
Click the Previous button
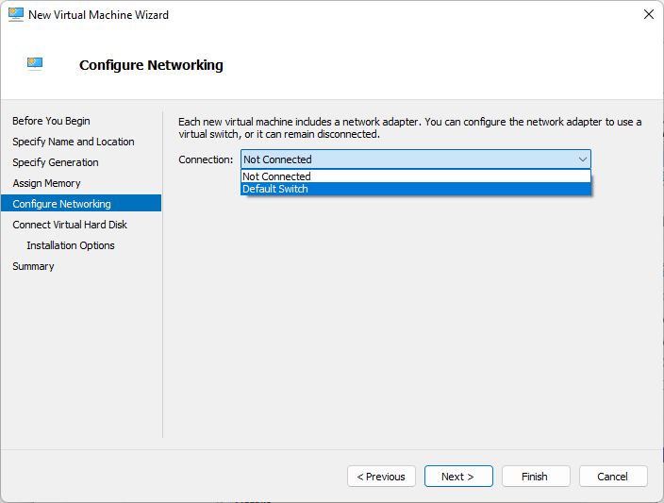point(381,477)
